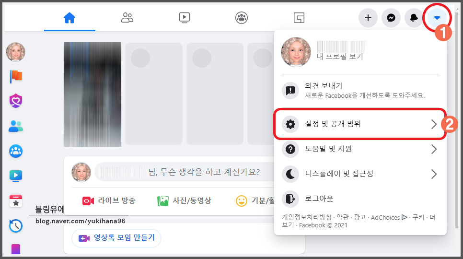Open Groups icon in left sidebar
This screenshot has width=463, height=259.
16,151
